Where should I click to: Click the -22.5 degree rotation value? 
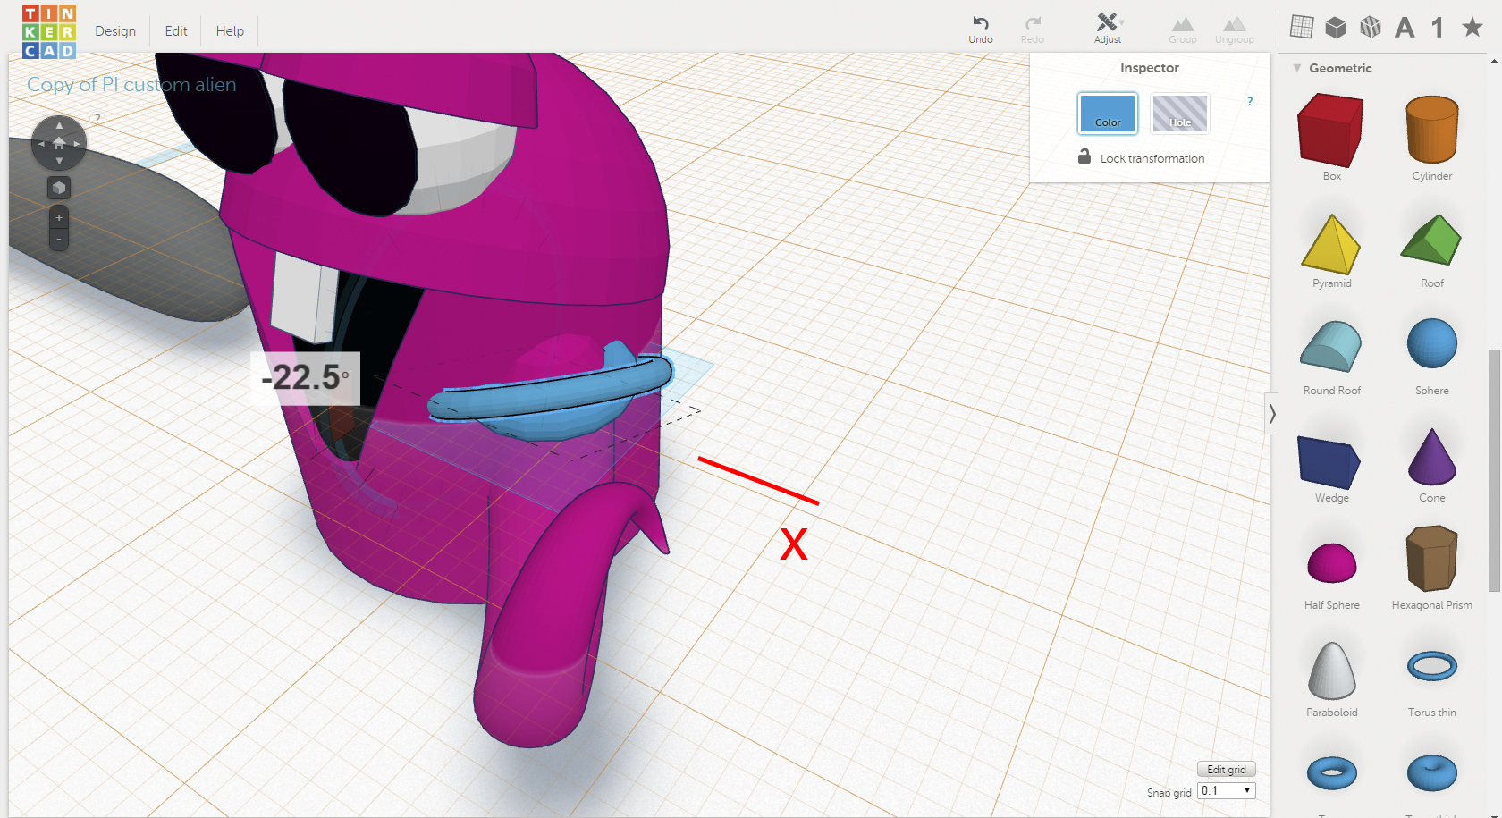tap(305, 377)
